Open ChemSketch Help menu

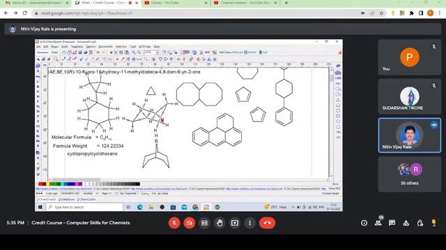(x=156, y=47)
